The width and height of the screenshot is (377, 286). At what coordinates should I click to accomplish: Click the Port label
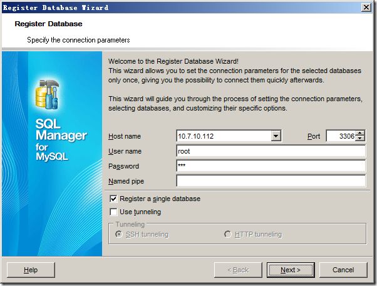[x=314, y=136]
